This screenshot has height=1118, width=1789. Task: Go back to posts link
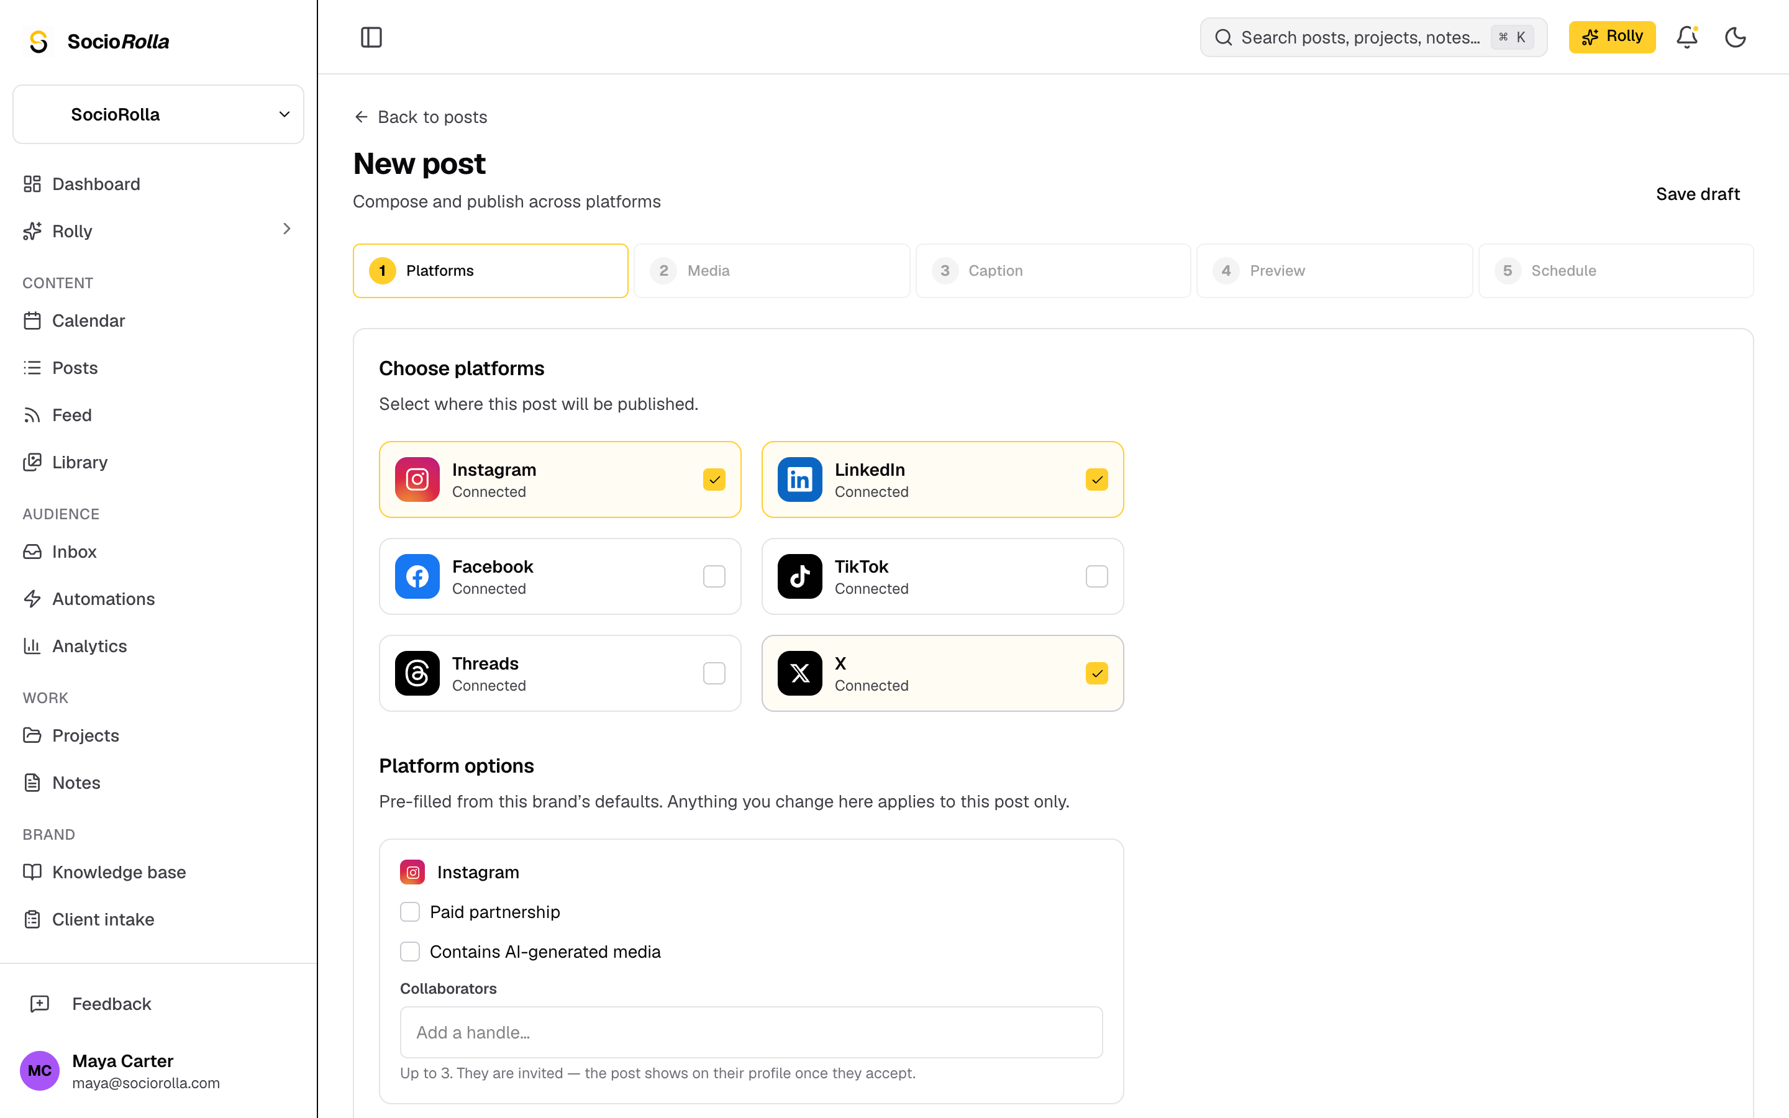pos(421,117)
